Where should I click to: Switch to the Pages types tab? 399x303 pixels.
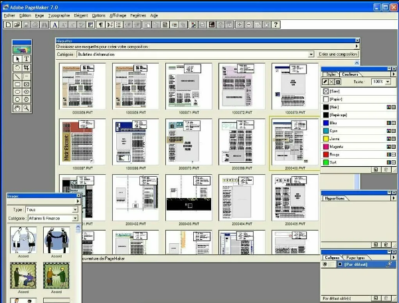[356, 257]
